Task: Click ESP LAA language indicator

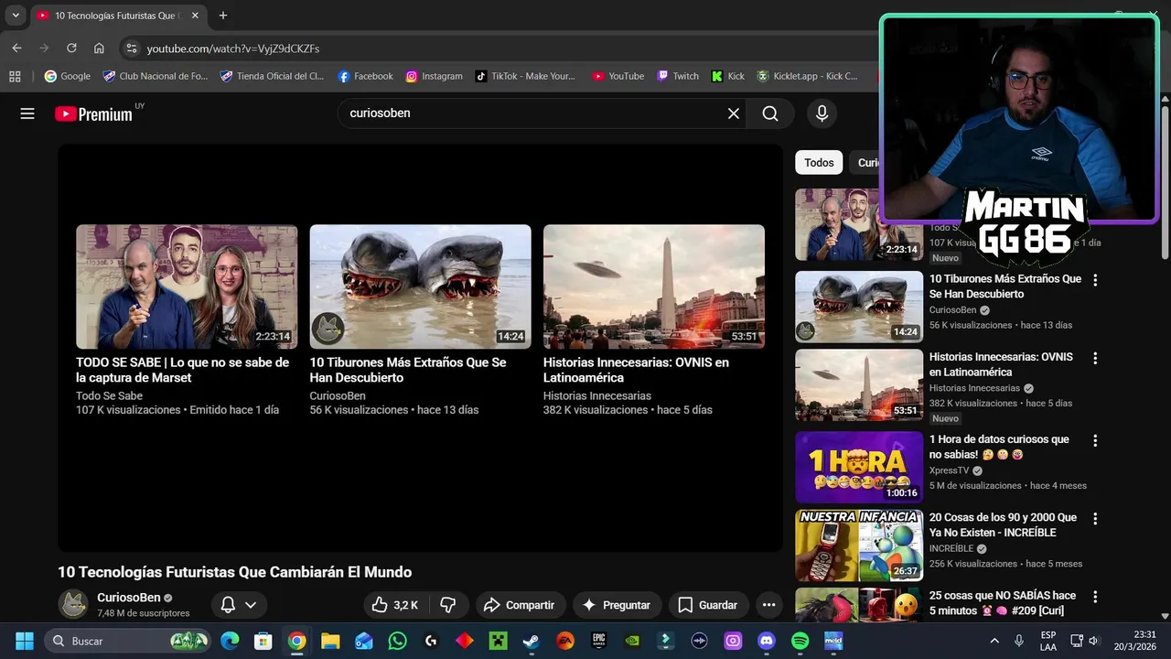Action: pyautogui.click(x=1048, y=641)
